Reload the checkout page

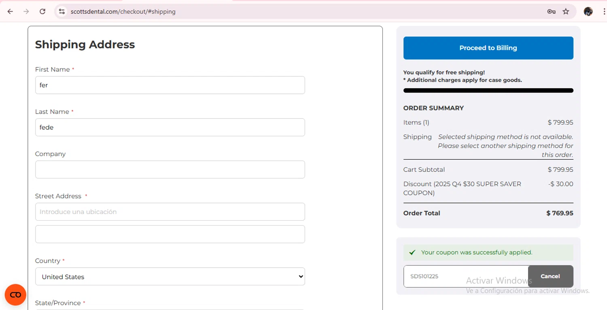pos(42,11)
